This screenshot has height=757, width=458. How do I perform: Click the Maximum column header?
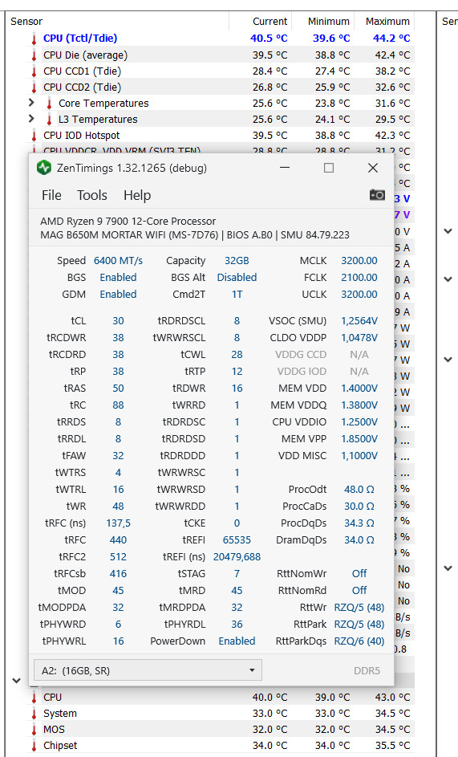tap(384, 21)
